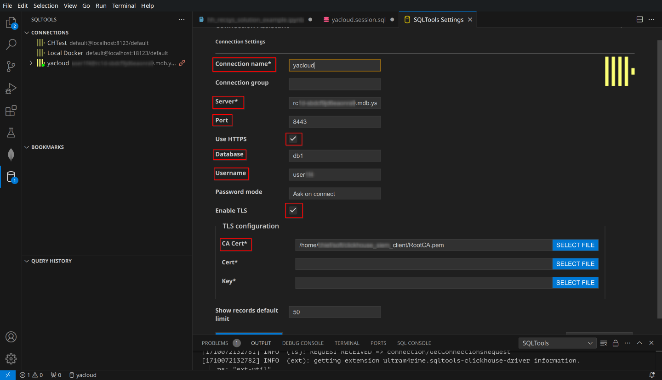Image resolution: width=662 pixels, height=380 pixels.
Task: Open the SQLTools output channel dropdown
Action: (557, 343)
